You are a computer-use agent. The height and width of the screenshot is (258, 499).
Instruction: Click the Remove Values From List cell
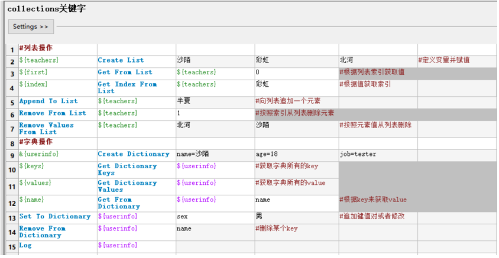tap(57, 129)
